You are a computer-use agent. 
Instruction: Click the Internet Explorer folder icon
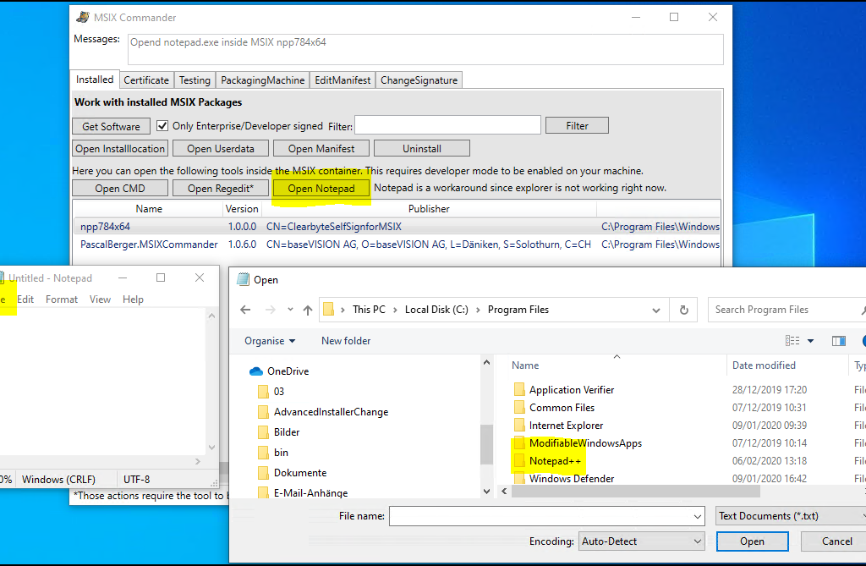pos(519,425)
